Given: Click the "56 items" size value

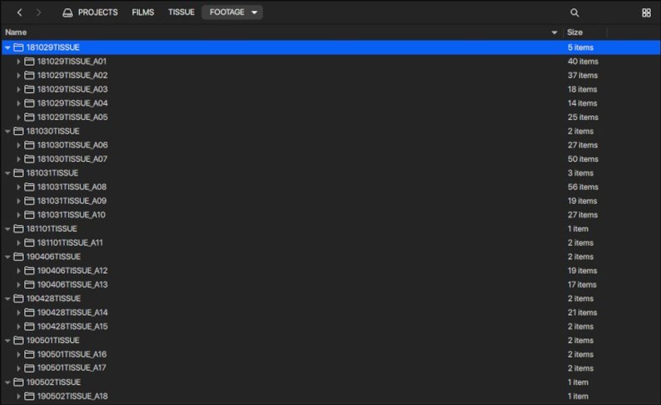Looking at the screenshot, I should (583, 187).
